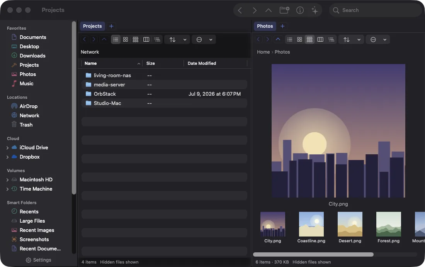Switch the Photos pane to outline tree view
Screen dimensions: 425x267
pos(331,39)
